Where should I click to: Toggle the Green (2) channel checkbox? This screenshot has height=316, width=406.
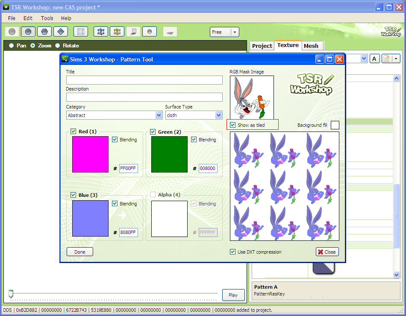tap(153, 132)
